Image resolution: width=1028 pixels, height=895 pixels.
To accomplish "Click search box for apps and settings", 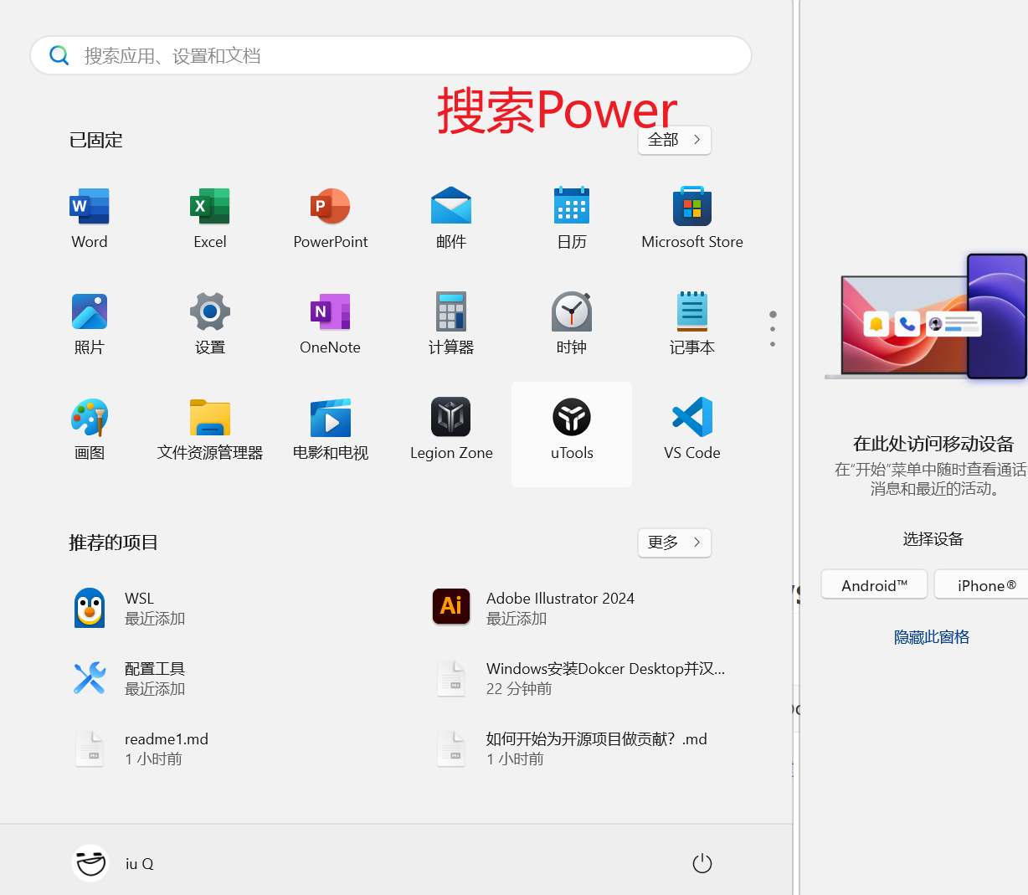I will pyautogui.click(x=391, y=55).
